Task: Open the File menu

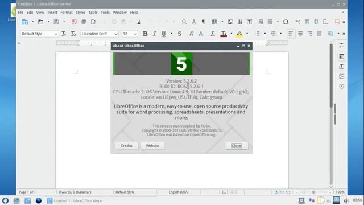Action: [x=20, y=13]
